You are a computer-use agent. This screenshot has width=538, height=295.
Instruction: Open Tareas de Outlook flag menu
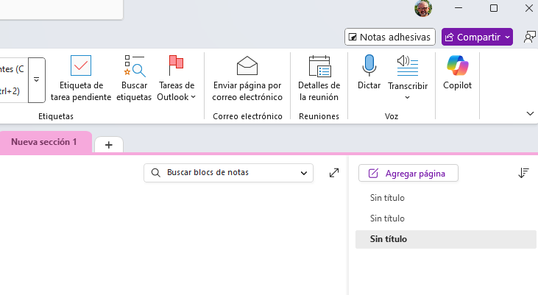point(176,78)
